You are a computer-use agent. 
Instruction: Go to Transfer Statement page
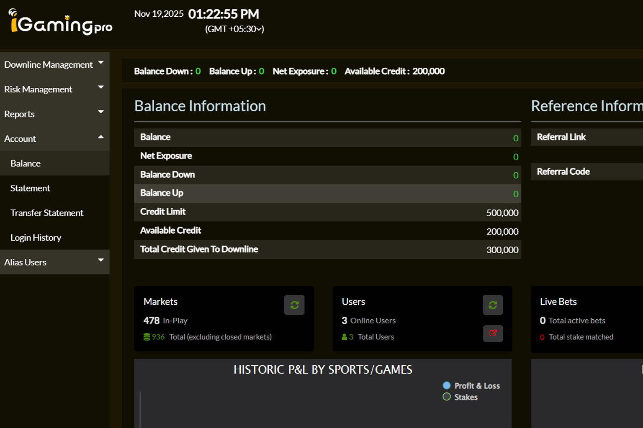pos(47,213)
